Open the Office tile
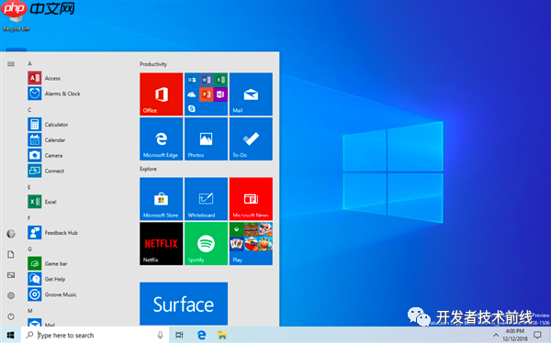The height and width of the screenshot is (343, 551). 161,94
